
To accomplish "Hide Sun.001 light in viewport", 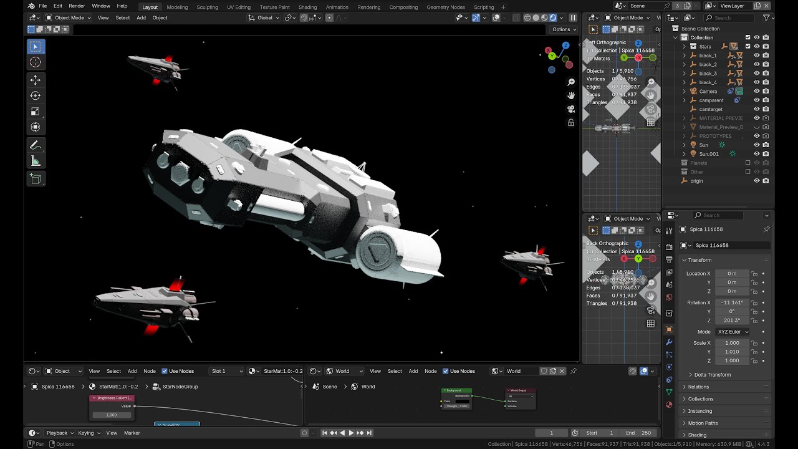I will (x=757, y=154).
